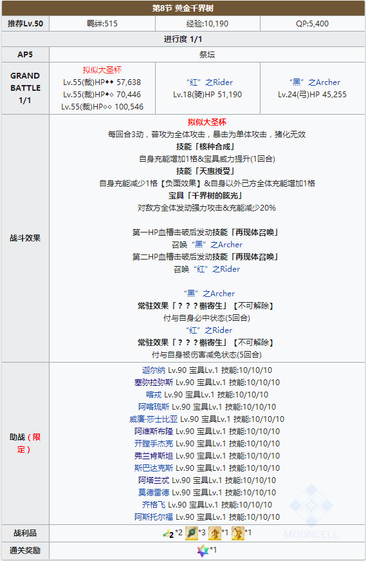
Task: Open bold red 拟似大圣杯 heading in 战斗效果
Action: (207, 122)
